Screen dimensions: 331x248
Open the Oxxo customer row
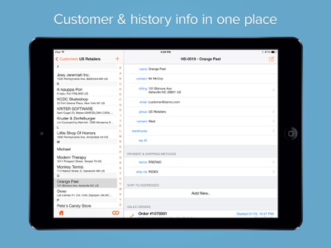[x=86, y=193]
